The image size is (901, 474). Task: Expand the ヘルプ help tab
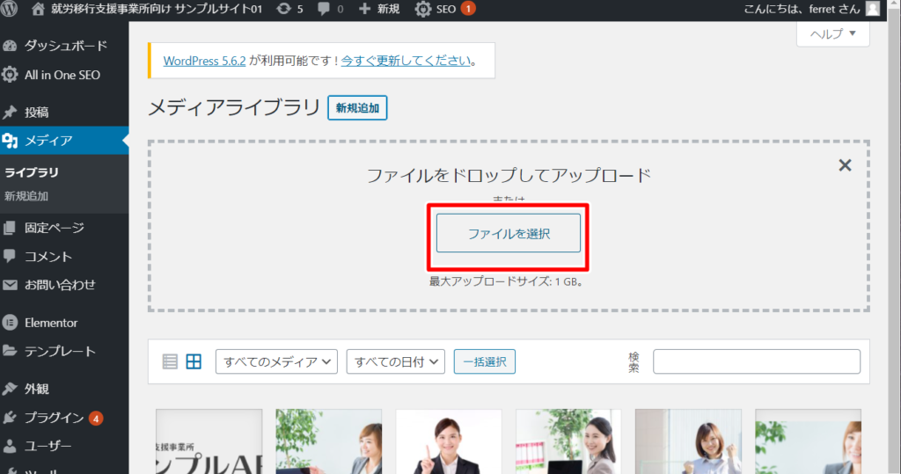[832, 34]
